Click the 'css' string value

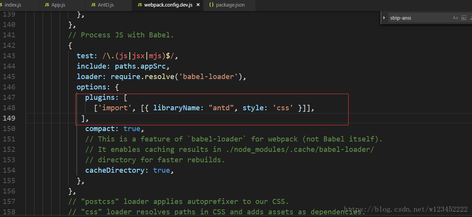click(x=283, y=108)
